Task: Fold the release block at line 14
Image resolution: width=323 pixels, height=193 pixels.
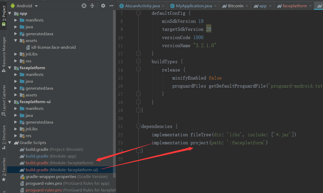Action: click(x=138, y=70)
